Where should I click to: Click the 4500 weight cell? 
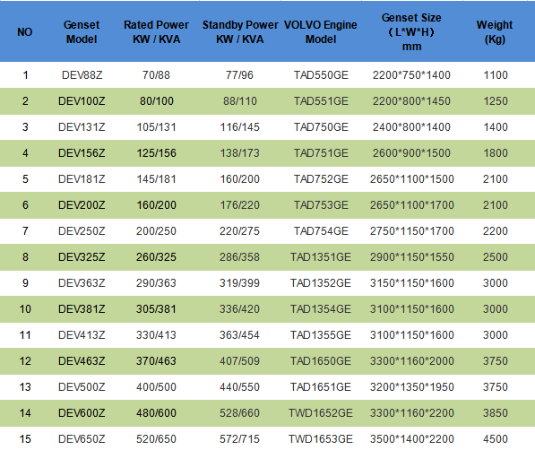click(x=496, y=438)
